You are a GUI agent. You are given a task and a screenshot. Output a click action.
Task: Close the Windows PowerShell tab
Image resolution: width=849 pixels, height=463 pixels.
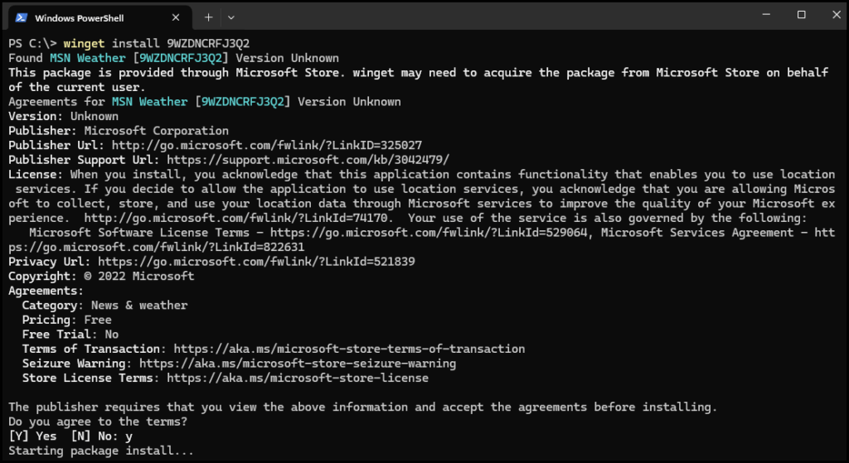click(x=175, y=17)
